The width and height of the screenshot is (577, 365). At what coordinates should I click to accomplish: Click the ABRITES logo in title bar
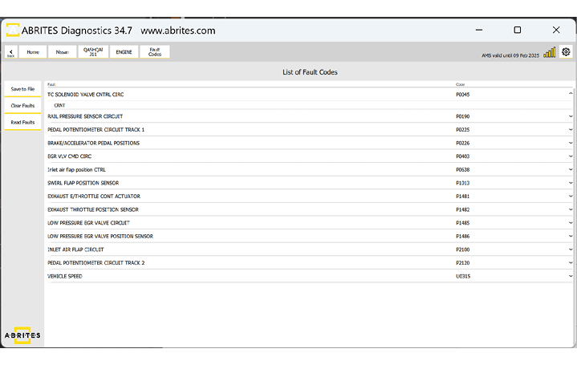[x=13, y=30]
